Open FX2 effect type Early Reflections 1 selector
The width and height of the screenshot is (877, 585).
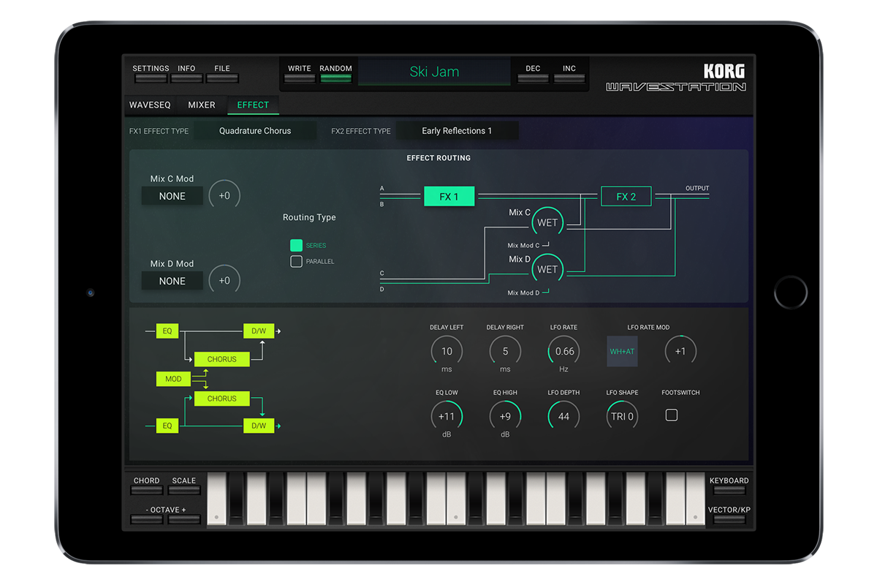pyautogui.click(x=457, y=131)
